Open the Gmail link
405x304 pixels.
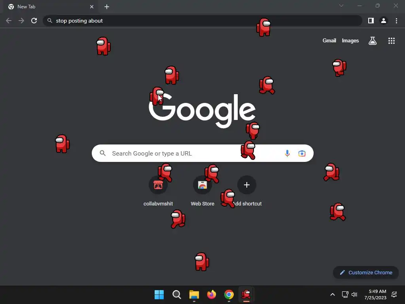coord(329,41)
